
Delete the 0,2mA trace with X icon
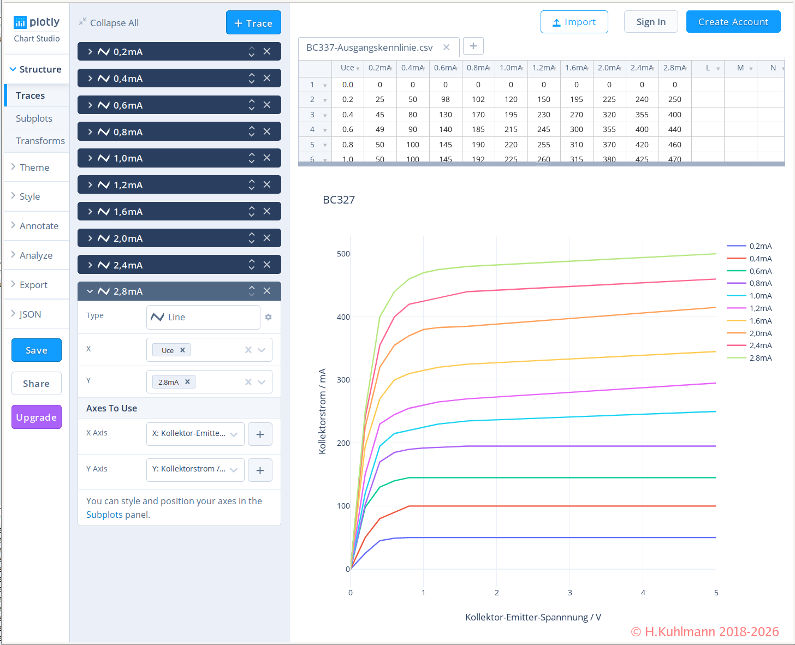coord(267,51)
